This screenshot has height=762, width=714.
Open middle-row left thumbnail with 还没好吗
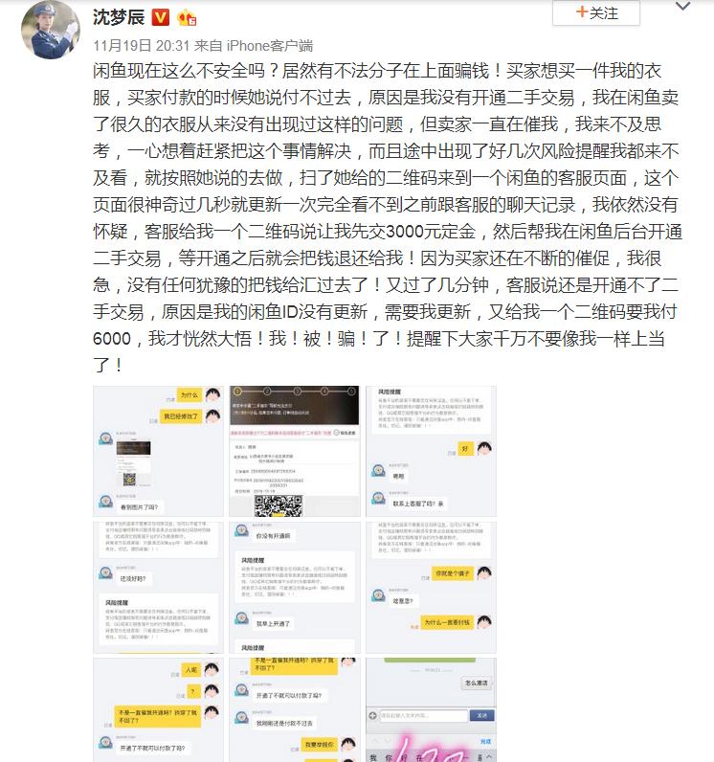(158, 588)
